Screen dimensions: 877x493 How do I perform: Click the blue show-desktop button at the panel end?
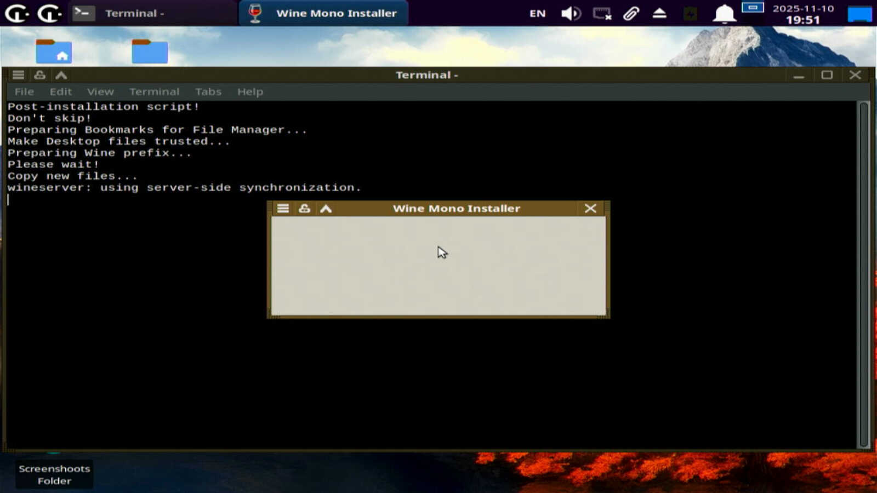coord(859,14)
